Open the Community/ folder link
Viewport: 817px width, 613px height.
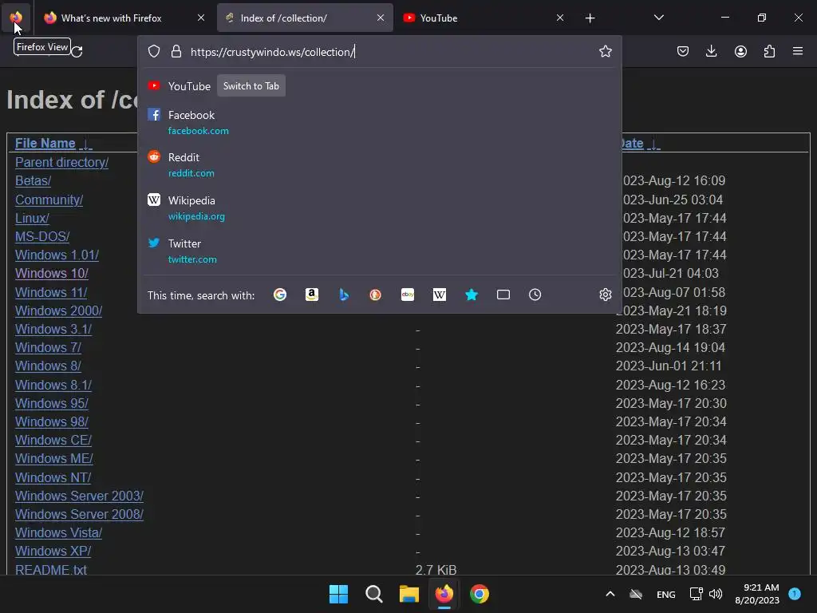click(49, 200)
